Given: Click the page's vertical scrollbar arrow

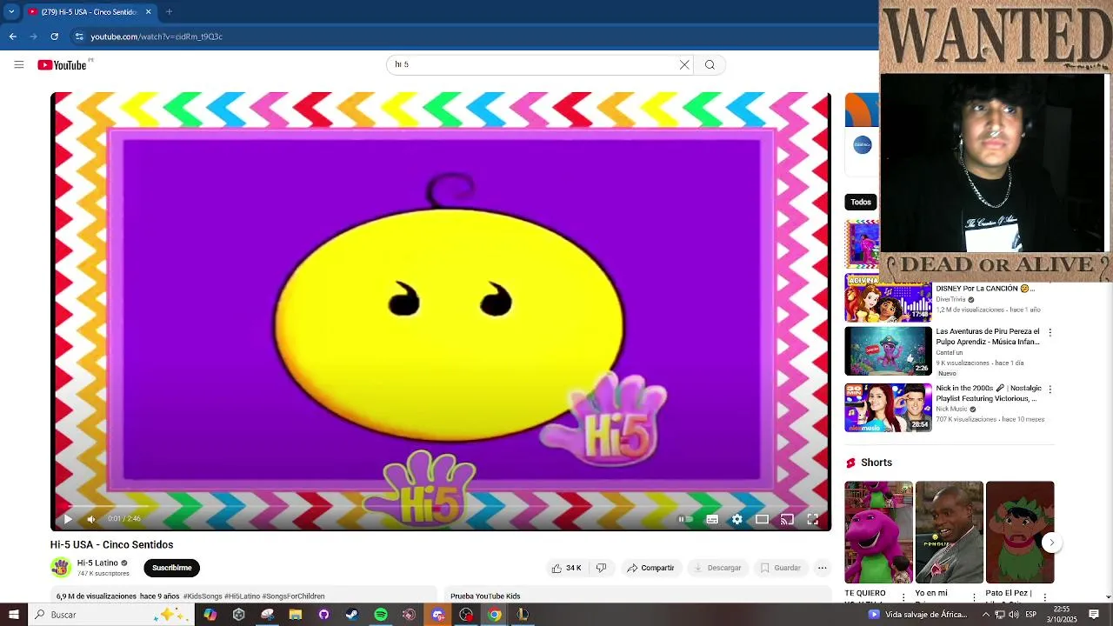Looking at the screenshot, I should pyautogui.click(x=1107, y=597).
